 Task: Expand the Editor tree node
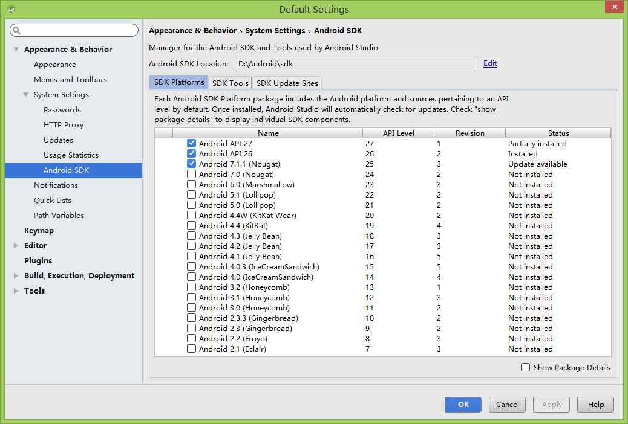(16, 246)
